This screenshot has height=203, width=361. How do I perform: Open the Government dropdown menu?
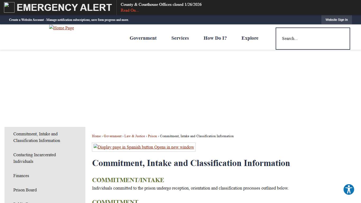143,38
